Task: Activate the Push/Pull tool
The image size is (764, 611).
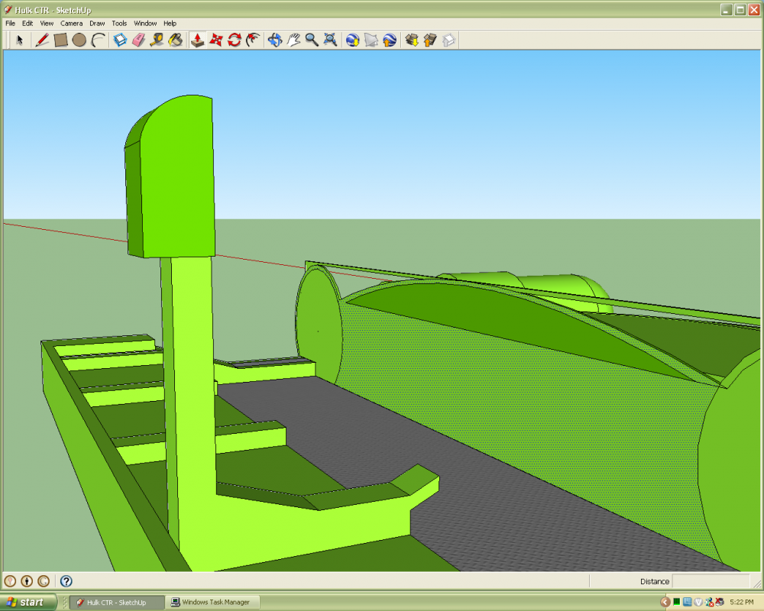Action: [197, 40]
